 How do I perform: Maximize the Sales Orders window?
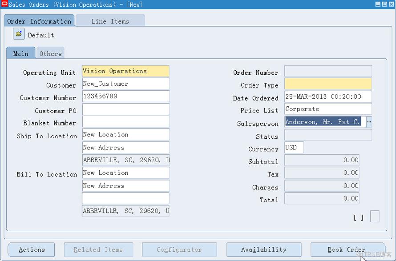coord(384,4)
